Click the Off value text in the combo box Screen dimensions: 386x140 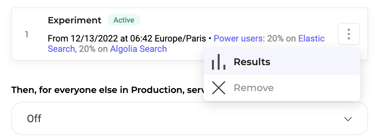click(x=34, y=119)
